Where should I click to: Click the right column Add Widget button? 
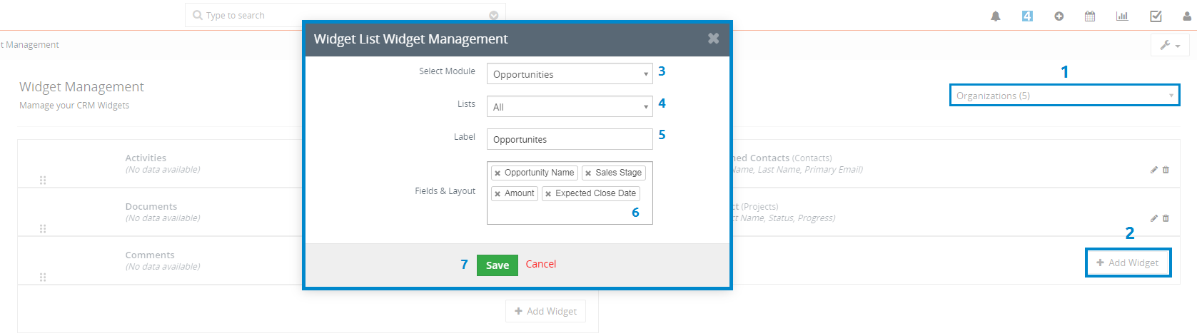pyautogui.click(x=1128, y=263)
